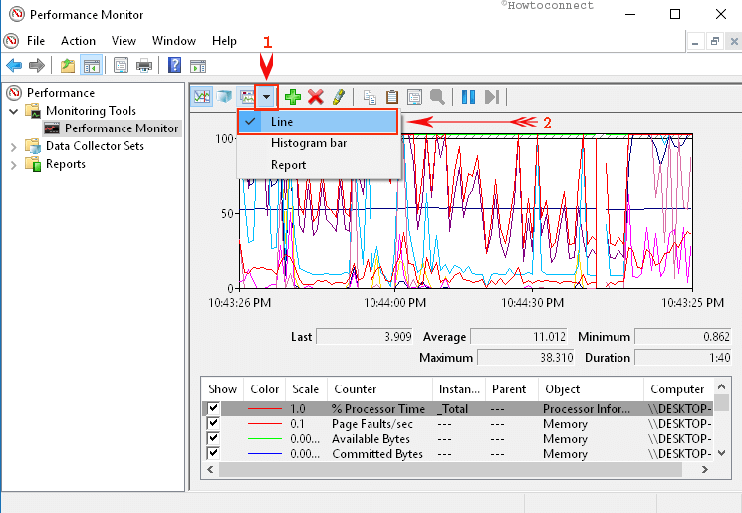Click the Forward arrow in the toolbar

tap(37, 65)
